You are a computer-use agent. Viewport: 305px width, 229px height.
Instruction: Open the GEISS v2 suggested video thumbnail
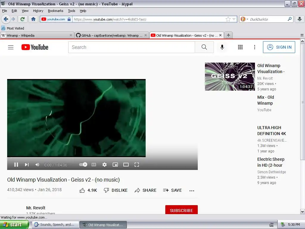click(x=230, y=77)
